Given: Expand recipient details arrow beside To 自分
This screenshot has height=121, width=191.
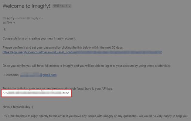Looking at the screenshot, I should 14,23.
